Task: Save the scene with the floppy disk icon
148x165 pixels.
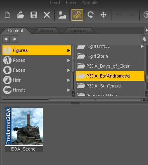Action: tap(34, 15)
